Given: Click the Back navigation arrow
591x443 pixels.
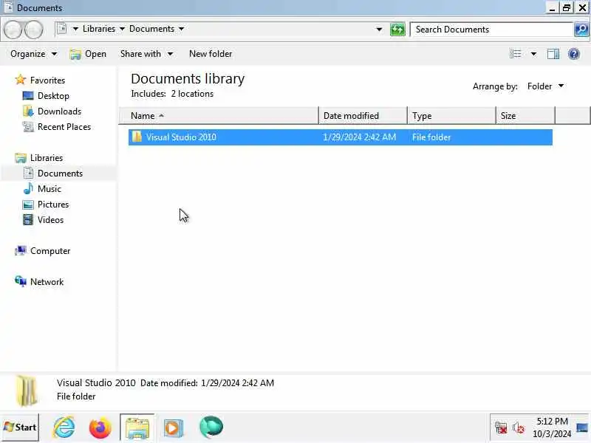Looking at the screenshot, I should 13,30.
